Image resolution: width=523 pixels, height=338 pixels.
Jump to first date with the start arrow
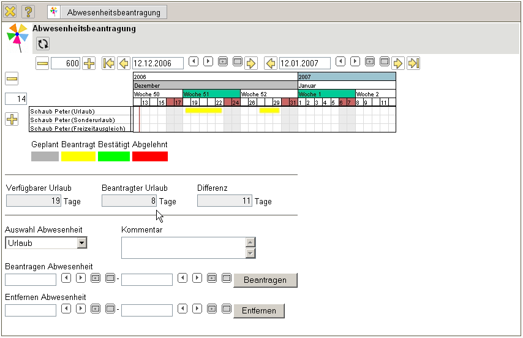point(108,63)
